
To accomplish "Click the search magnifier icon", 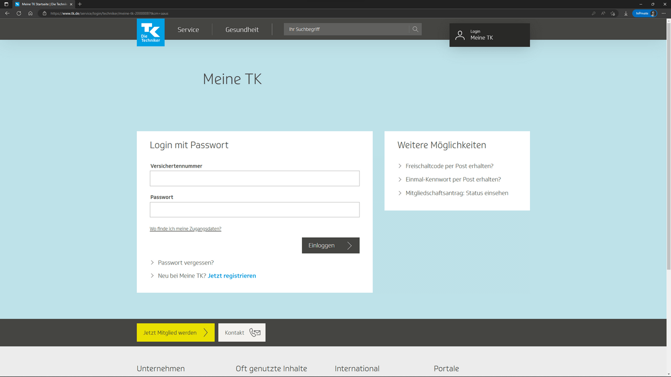I will (x=415, y=29).
